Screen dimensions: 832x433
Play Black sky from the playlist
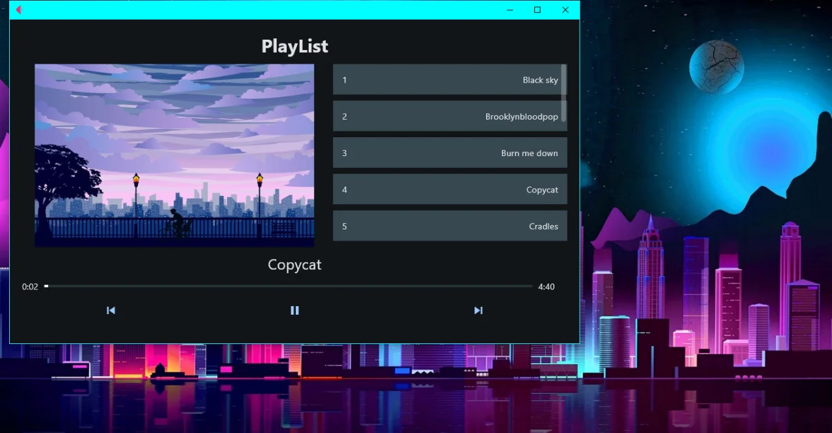450,80
